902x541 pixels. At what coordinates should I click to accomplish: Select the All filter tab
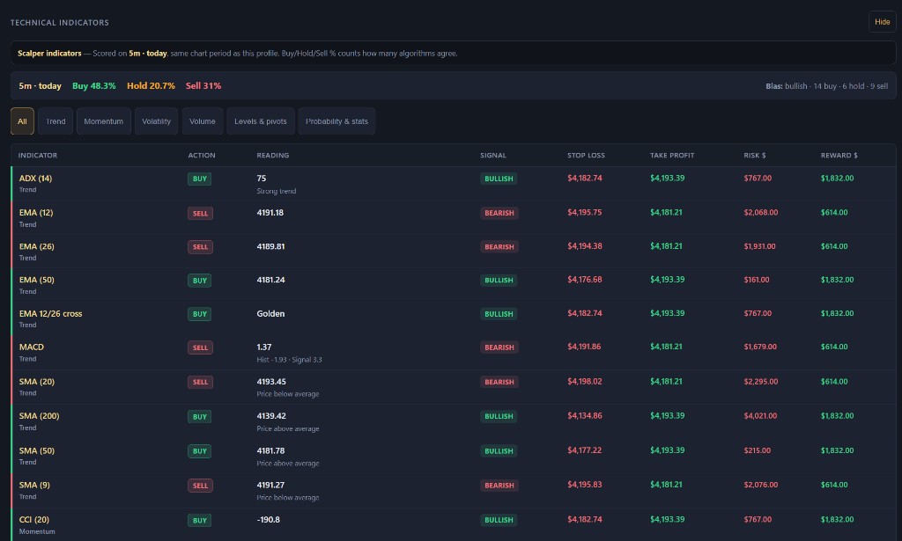[22, 121]
